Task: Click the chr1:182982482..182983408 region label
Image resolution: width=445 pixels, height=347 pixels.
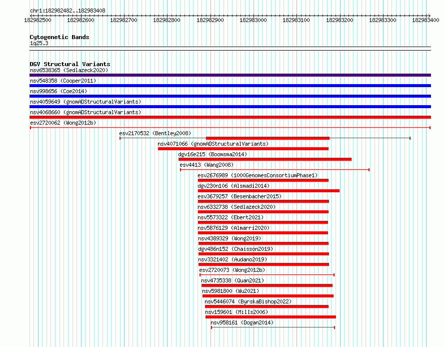Action: (67, 11)
